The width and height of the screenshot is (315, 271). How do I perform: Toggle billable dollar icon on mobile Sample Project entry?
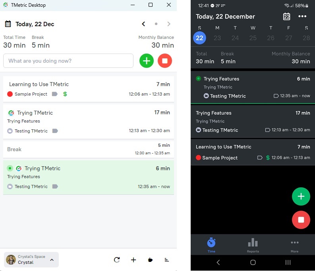(268, 158)
